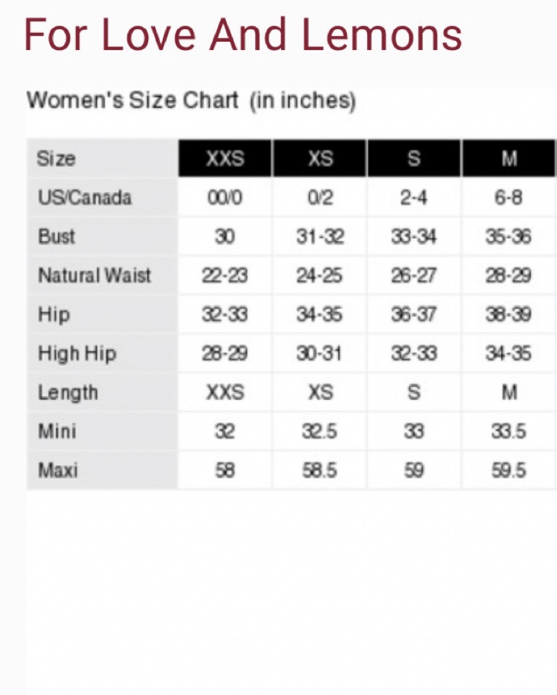Click the Maxi row label
The image size is (557, 695).
click(x=58, y=470)
